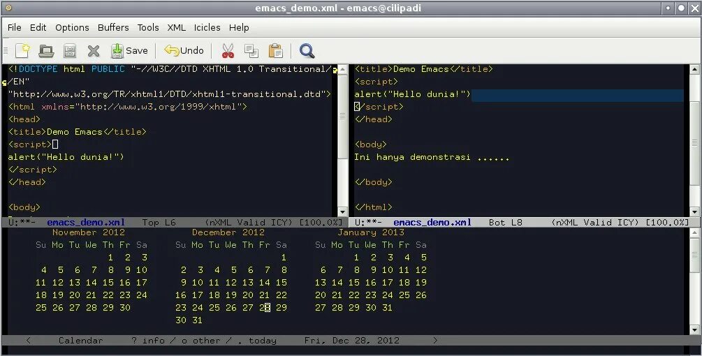Click the xmlns attribute in html tag
Screen dimensions: 702x356
point(55,106)
